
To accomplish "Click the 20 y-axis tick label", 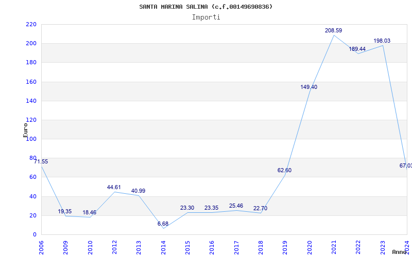I will [x=33, y=215].
